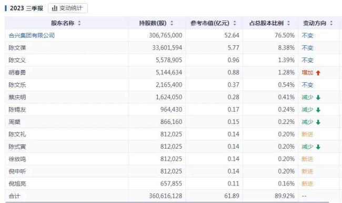
Task: Sort by 持股数(股) column arrows
Action: tap(172, 23)
